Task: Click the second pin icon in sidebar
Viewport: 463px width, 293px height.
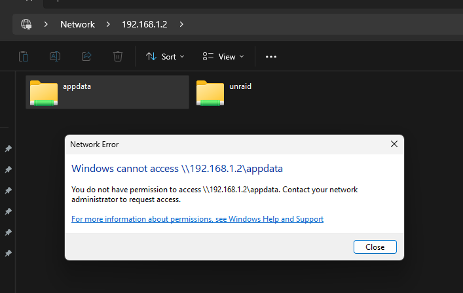Action: pos(9,169)
